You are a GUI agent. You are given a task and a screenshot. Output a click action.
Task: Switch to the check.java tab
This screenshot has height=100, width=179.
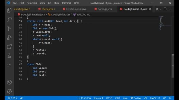click(47, 9)
